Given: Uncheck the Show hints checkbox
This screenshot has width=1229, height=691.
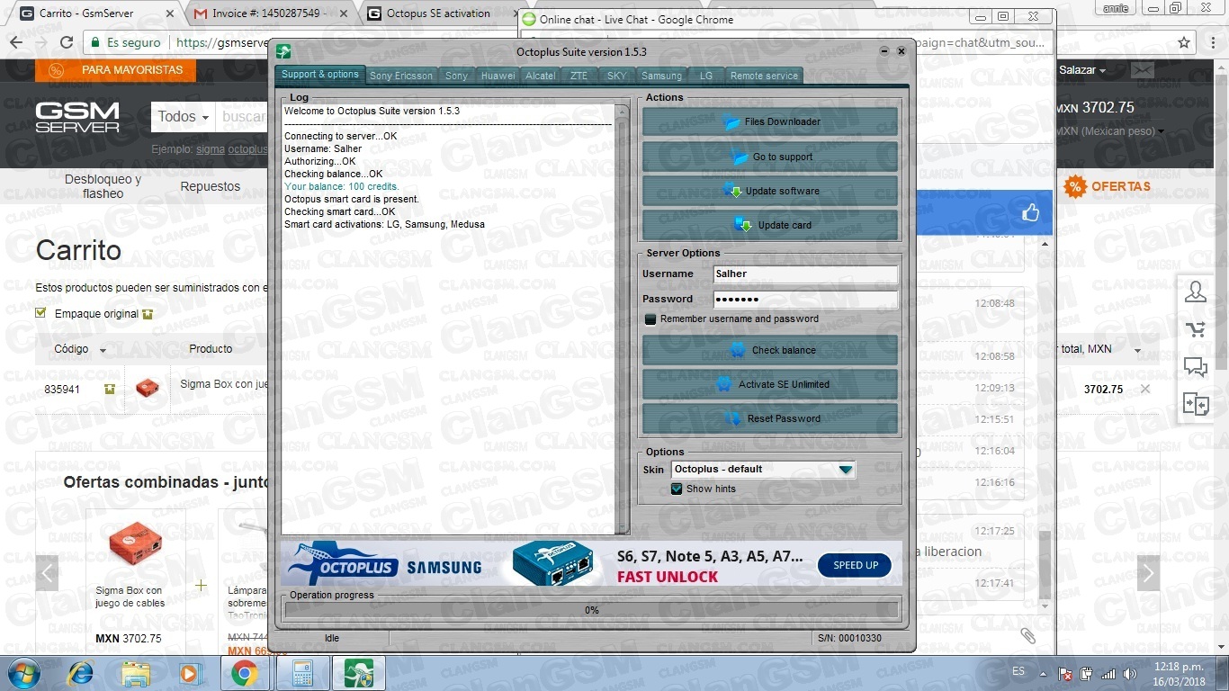Looking at the screenshot, I should point(677,489).
